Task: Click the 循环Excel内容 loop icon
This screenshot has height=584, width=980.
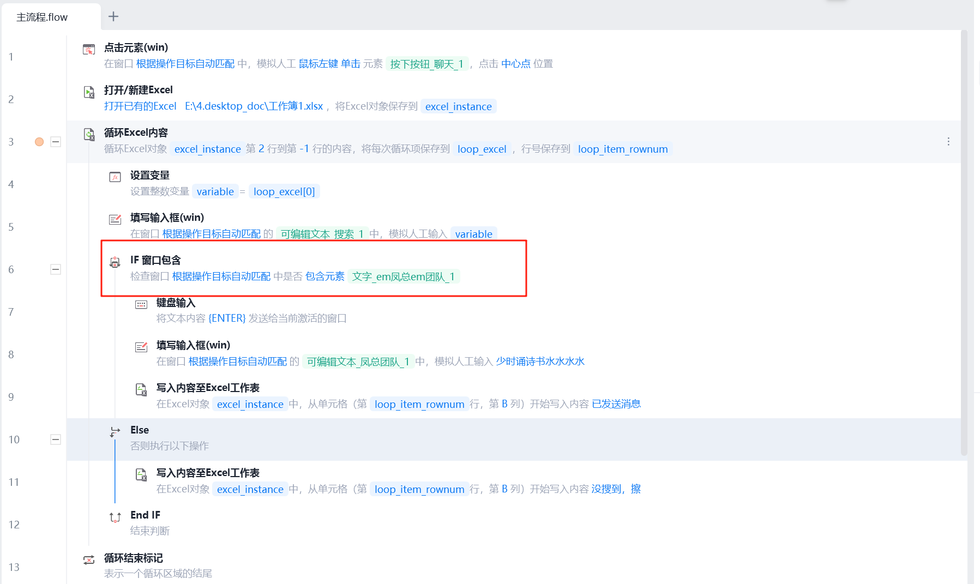Action: coord(89,134)
